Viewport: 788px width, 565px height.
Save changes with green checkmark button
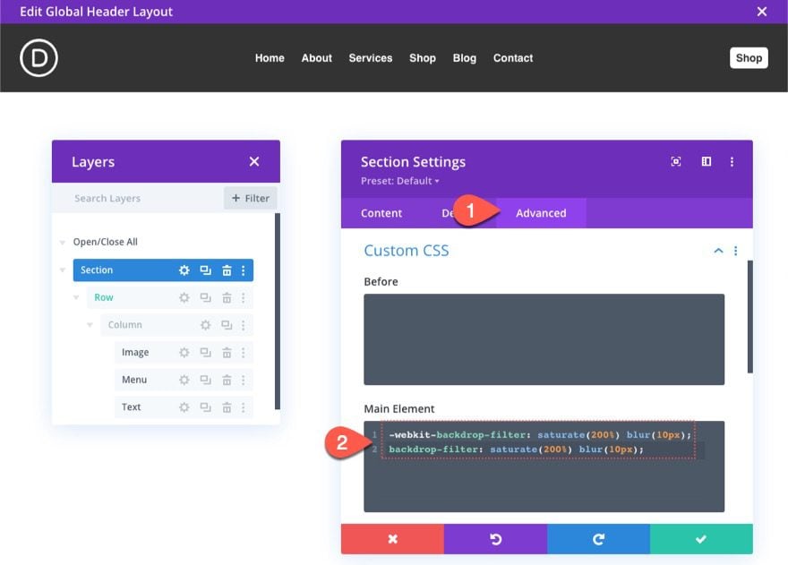(701, 539)
